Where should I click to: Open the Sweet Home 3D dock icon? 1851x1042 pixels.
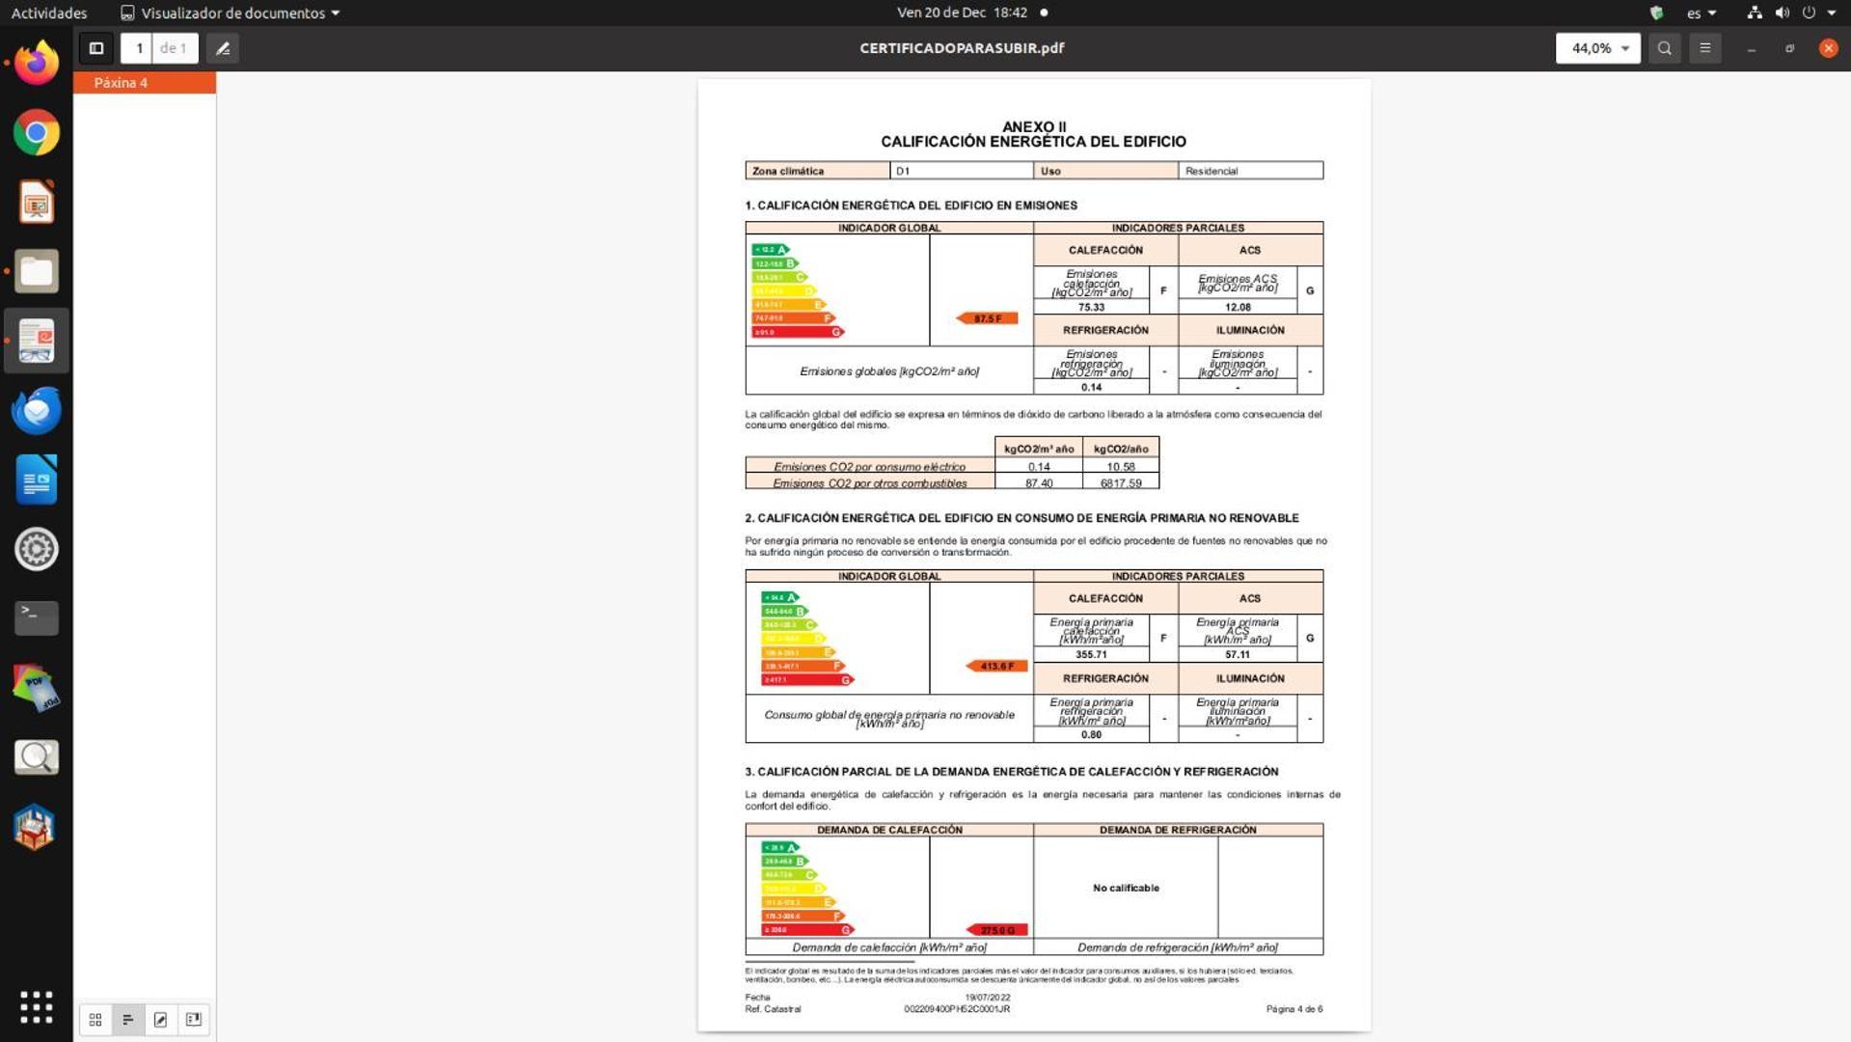click(37, 827)
